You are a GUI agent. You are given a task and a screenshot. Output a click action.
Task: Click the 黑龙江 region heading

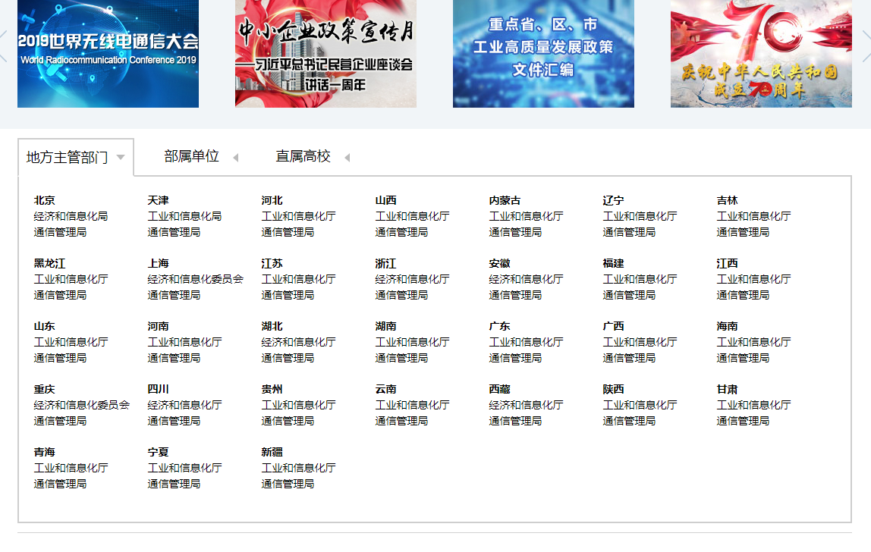(x=49, y=263)
